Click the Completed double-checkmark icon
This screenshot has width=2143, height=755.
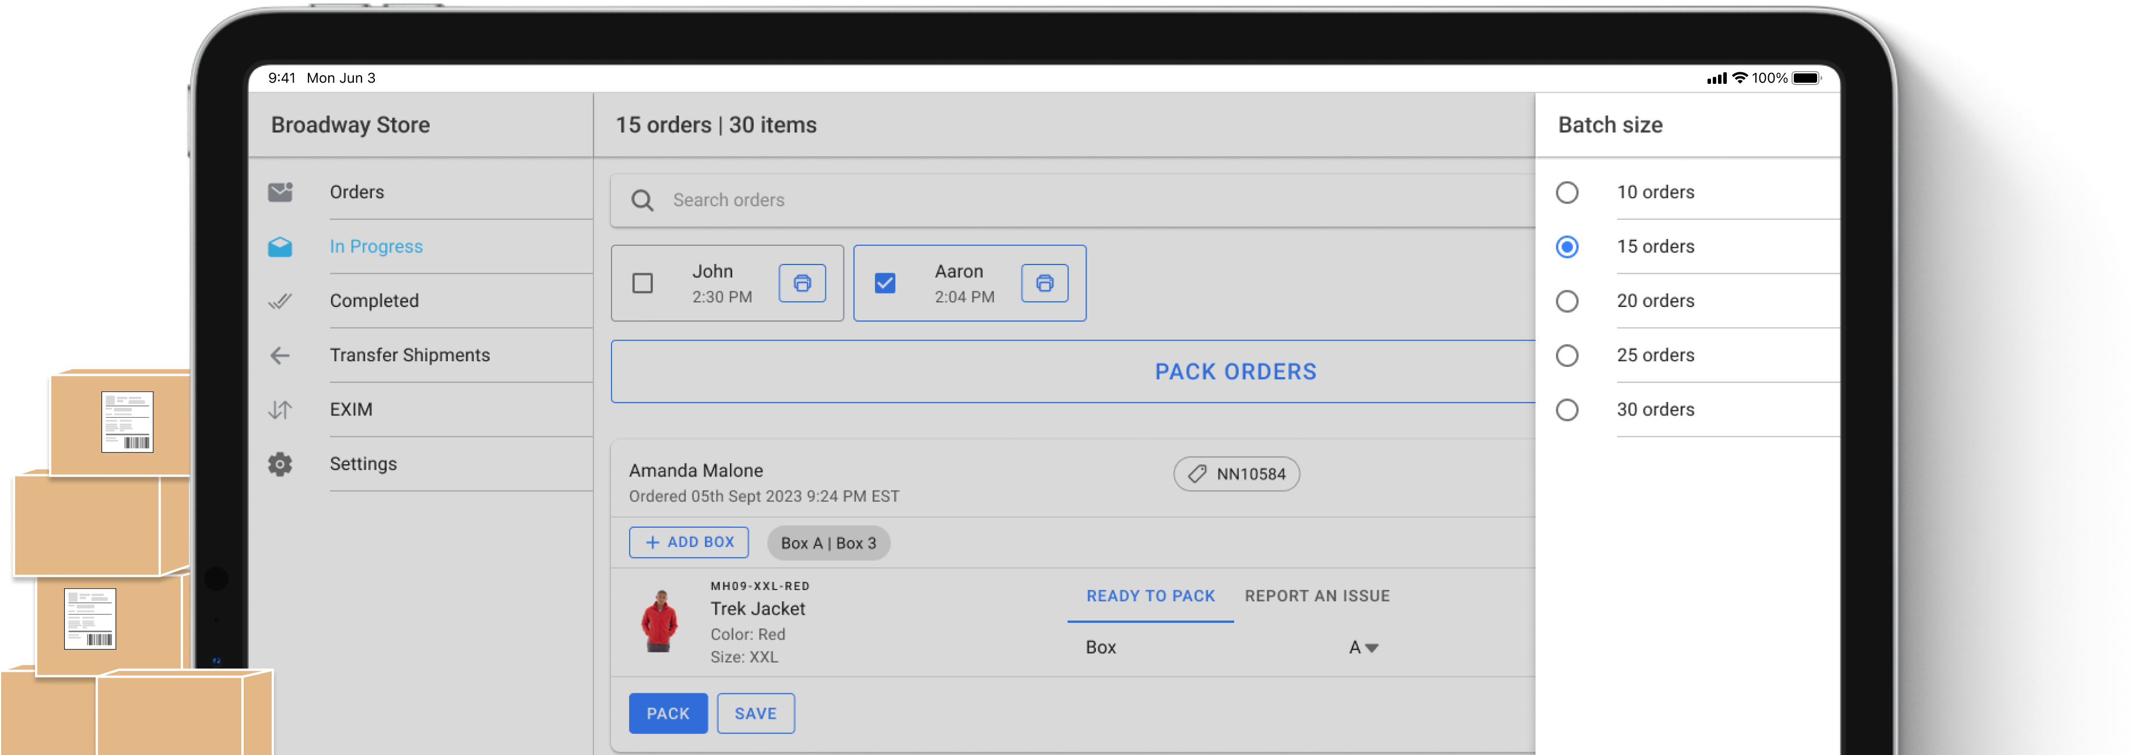pyautogui.click(x=280, y=301)
